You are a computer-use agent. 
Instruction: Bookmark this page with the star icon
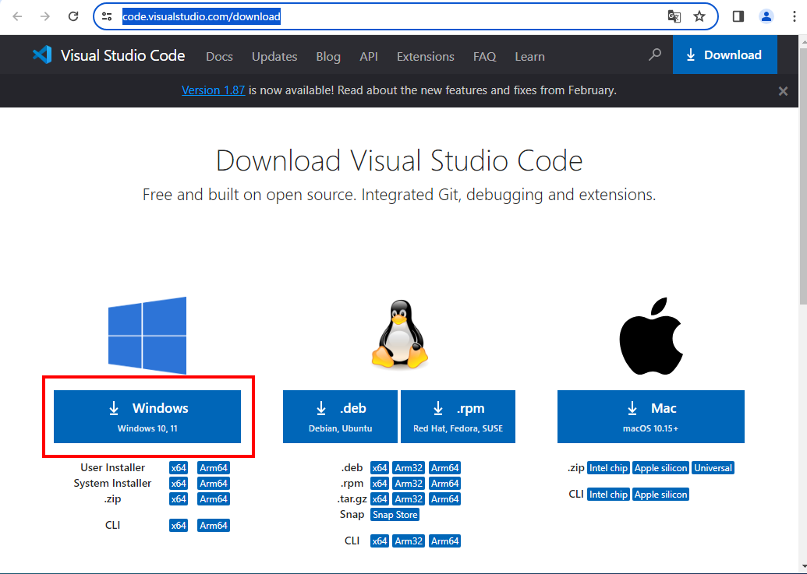[x=699, y=16]
